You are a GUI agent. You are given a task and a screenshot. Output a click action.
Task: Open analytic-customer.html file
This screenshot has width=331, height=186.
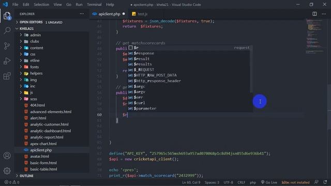click(52, 125)
